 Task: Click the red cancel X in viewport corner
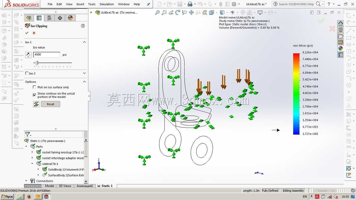[x=332, y=29]
